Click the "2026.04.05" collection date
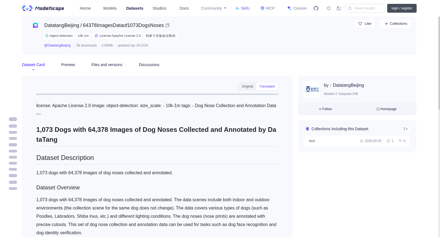 pos(373,141)
